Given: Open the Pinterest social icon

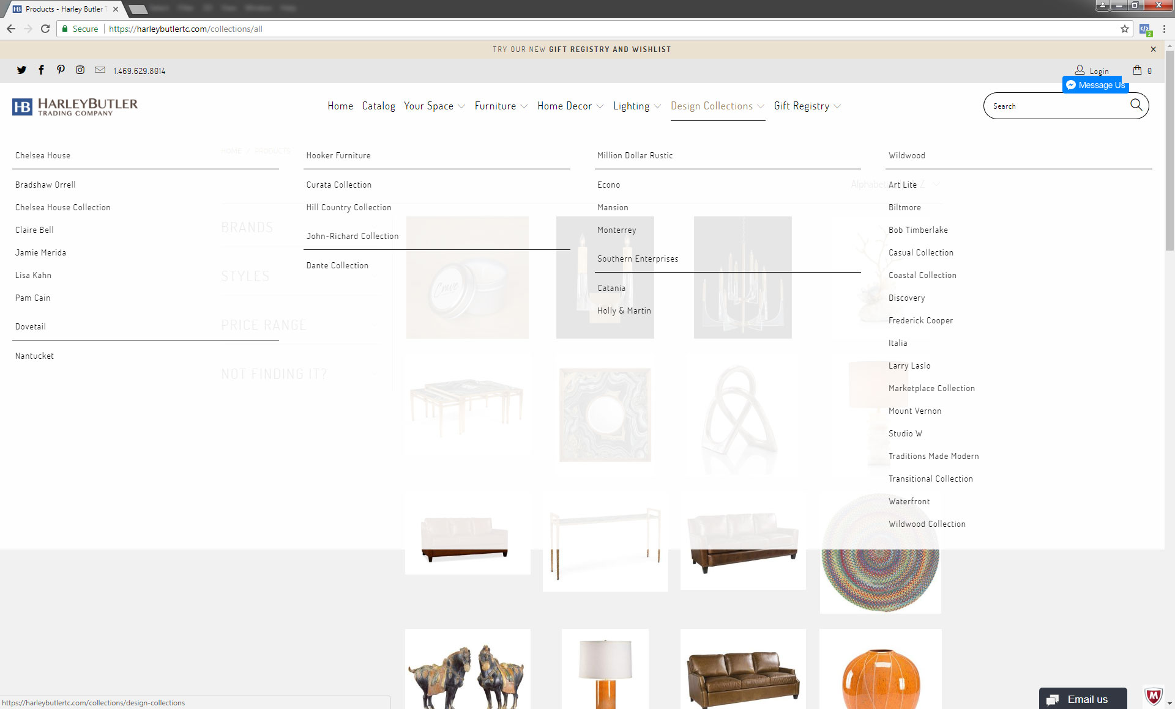Looking at the screenshot, I should pyautogui.click(x=61, y=70).
